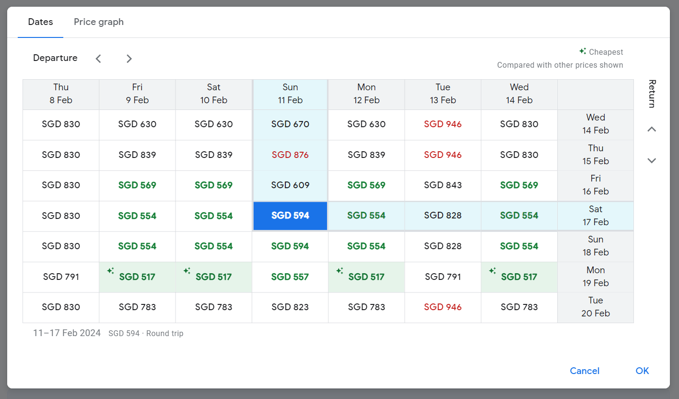Select SGD 517 for Wed 14 Feb departure
679x399 pixels.
519,277
